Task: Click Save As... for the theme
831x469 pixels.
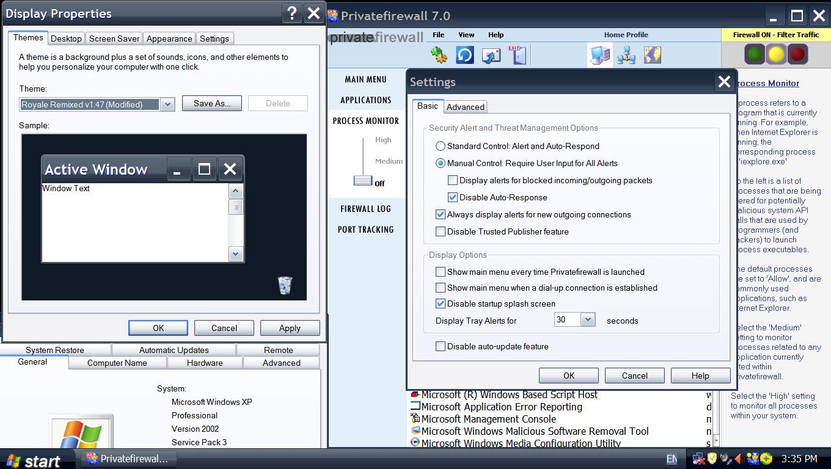Action: (212, 103)
